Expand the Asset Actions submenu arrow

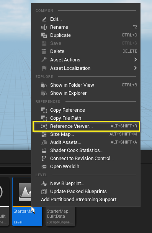(135, 59)
